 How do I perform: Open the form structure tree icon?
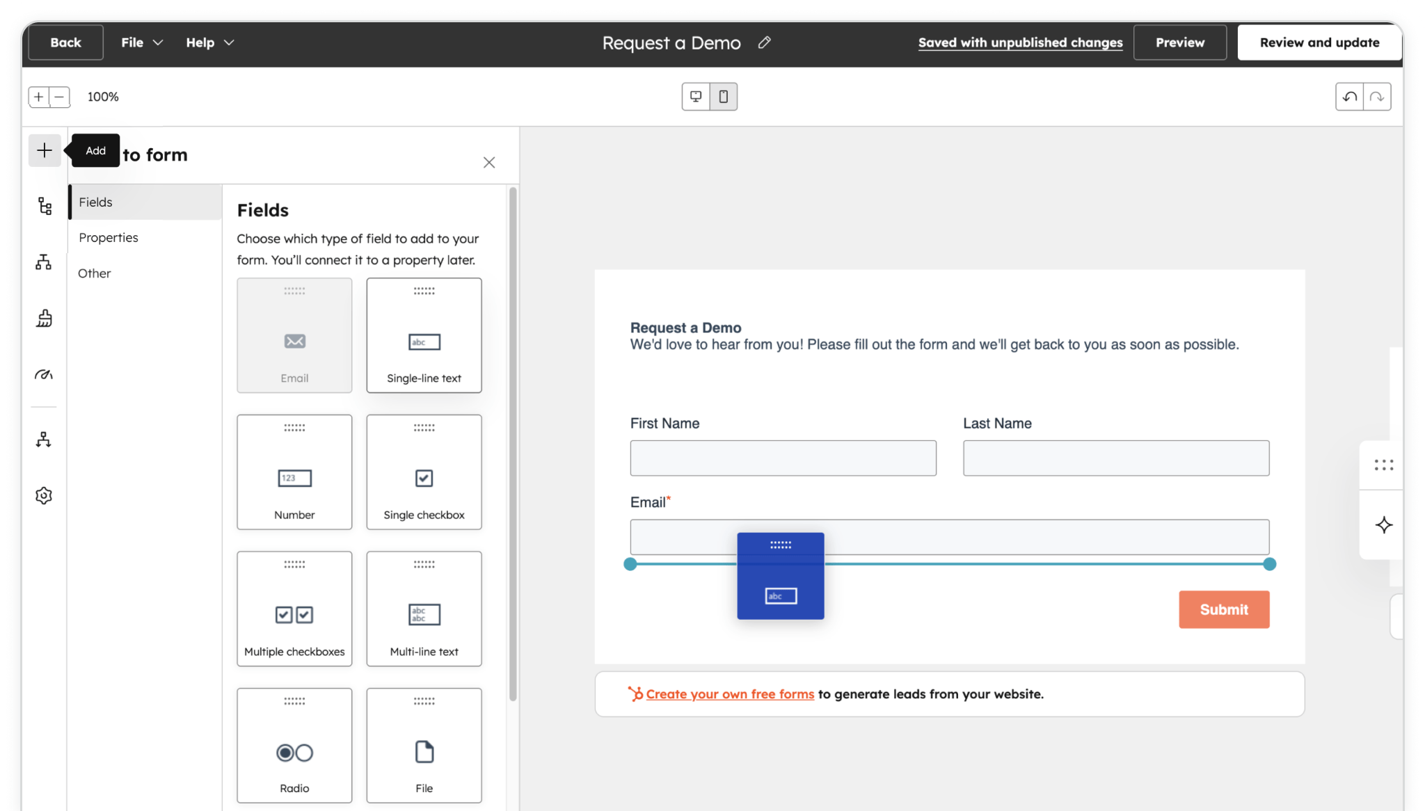pos(45,206)
